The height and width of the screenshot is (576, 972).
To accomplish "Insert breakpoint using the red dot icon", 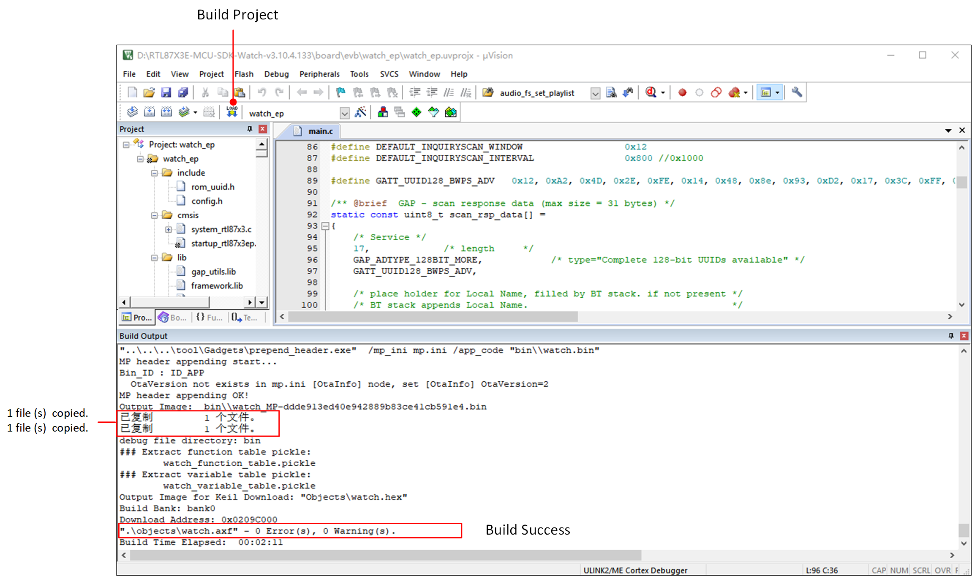I will (682, 92).
